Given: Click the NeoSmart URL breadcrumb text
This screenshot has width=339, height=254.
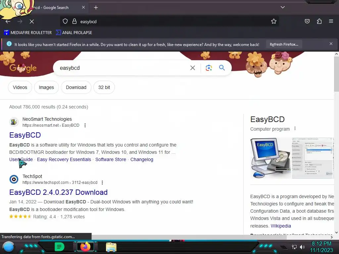Looking at the screenshot, I should pyautogui.click(x=51, y=125).
